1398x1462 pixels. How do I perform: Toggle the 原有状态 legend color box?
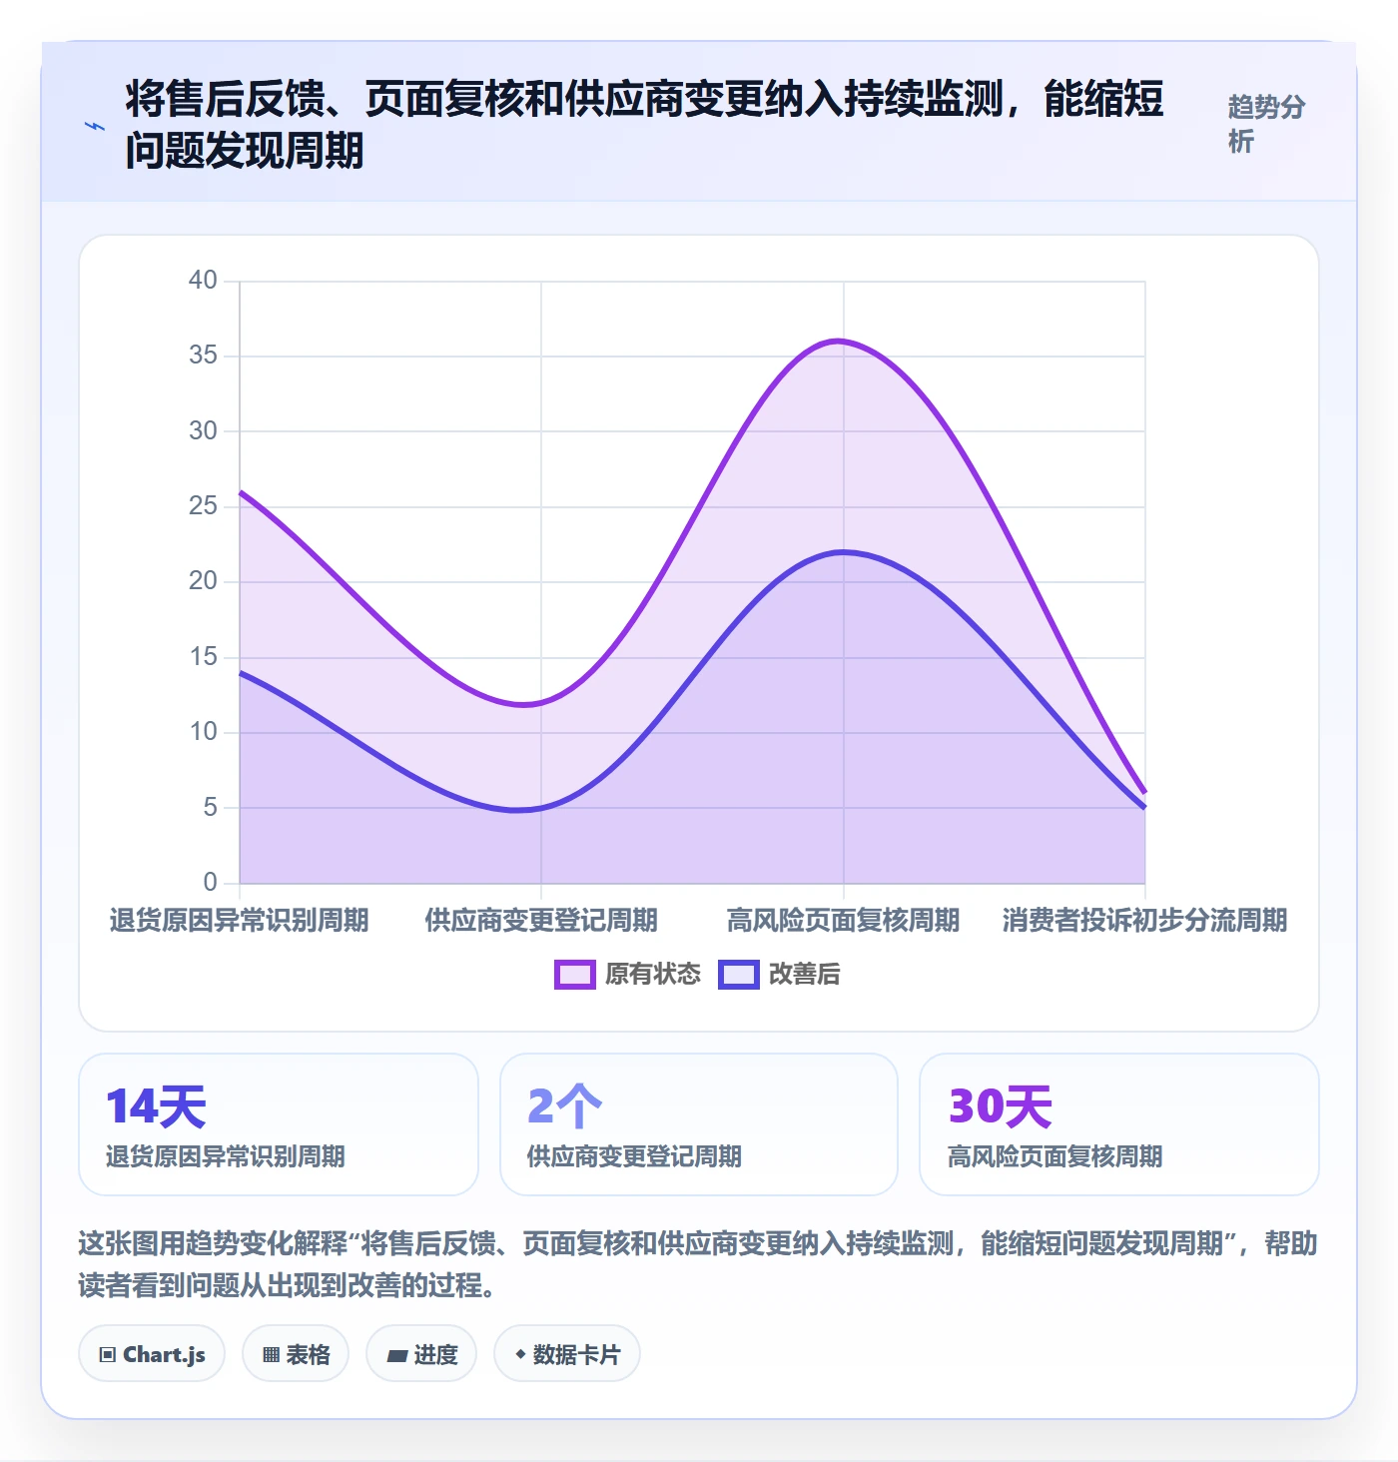pyautogui.click(x=574, y=975)
